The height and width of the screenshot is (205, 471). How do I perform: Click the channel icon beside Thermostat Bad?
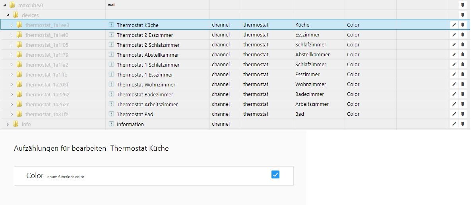pos(111,114)
